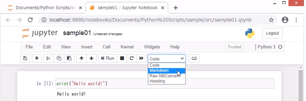
Task: Click the Jupyter logo
Action: 40,33
